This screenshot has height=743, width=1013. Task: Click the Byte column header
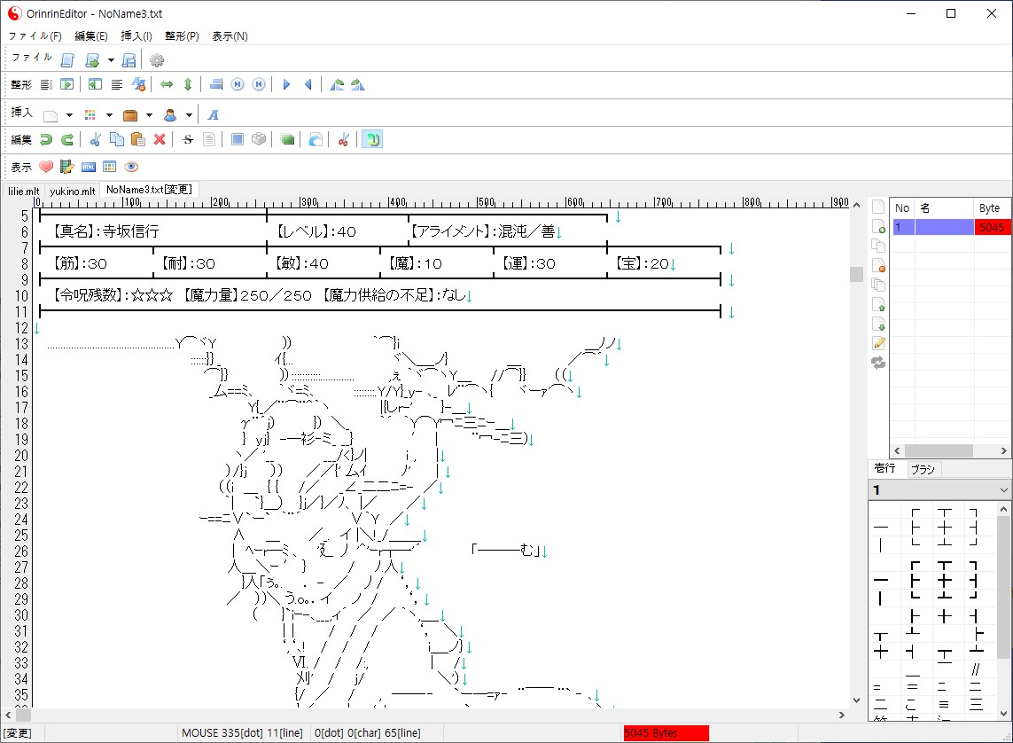(x=989, y=207)
